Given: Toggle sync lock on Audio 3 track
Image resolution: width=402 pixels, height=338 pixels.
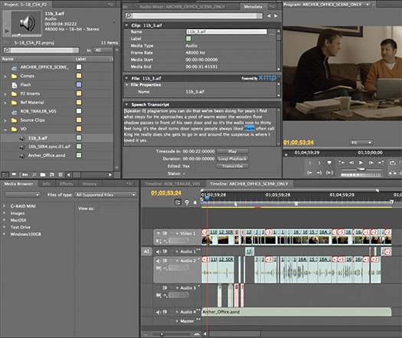Looking at the screenshot, I should [165, 288].
